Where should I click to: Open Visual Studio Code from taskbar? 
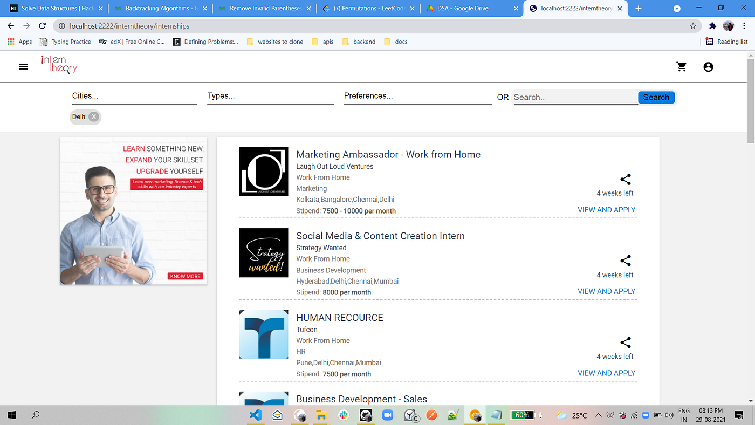coord(255,415)
